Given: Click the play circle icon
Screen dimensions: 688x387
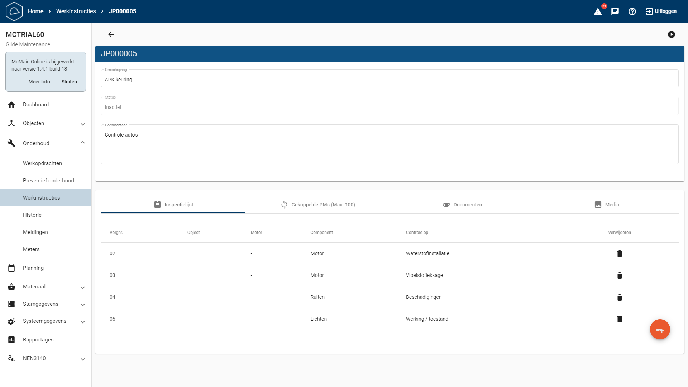Looking at the screenshot, I should coord(672,34).
